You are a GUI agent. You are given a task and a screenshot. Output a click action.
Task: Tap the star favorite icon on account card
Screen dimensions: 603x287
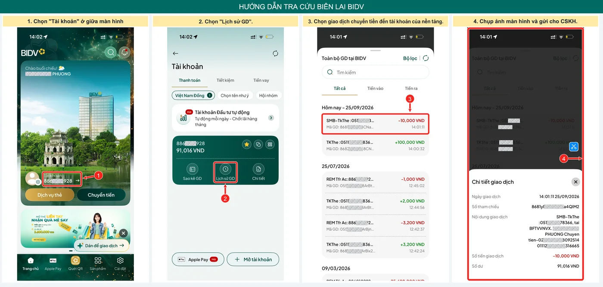pyautogui.click(x=247, y=145)
